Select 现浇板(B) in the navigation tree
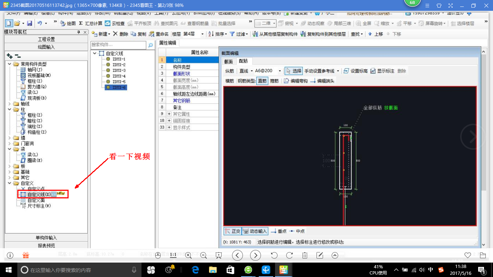Viewport: 493px width, 277px height. coord(37,98)
